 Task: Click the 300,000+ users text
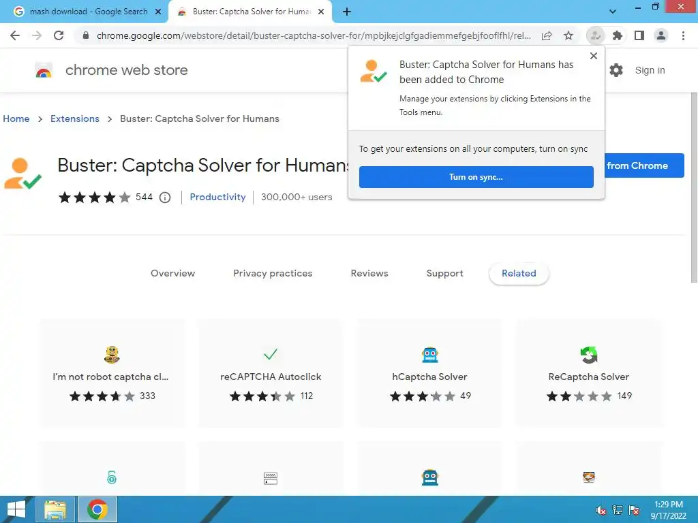(297, 197)
